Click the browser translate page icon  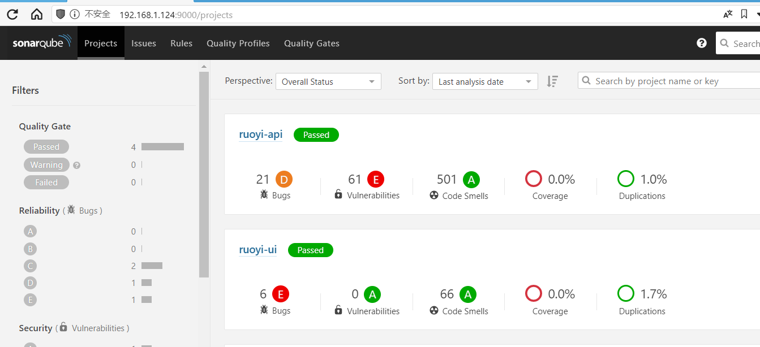click(x=728, y=15)
